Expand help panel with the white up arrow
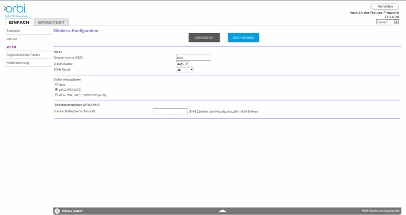This screenshot has width=406, height=215. (222, 211)
